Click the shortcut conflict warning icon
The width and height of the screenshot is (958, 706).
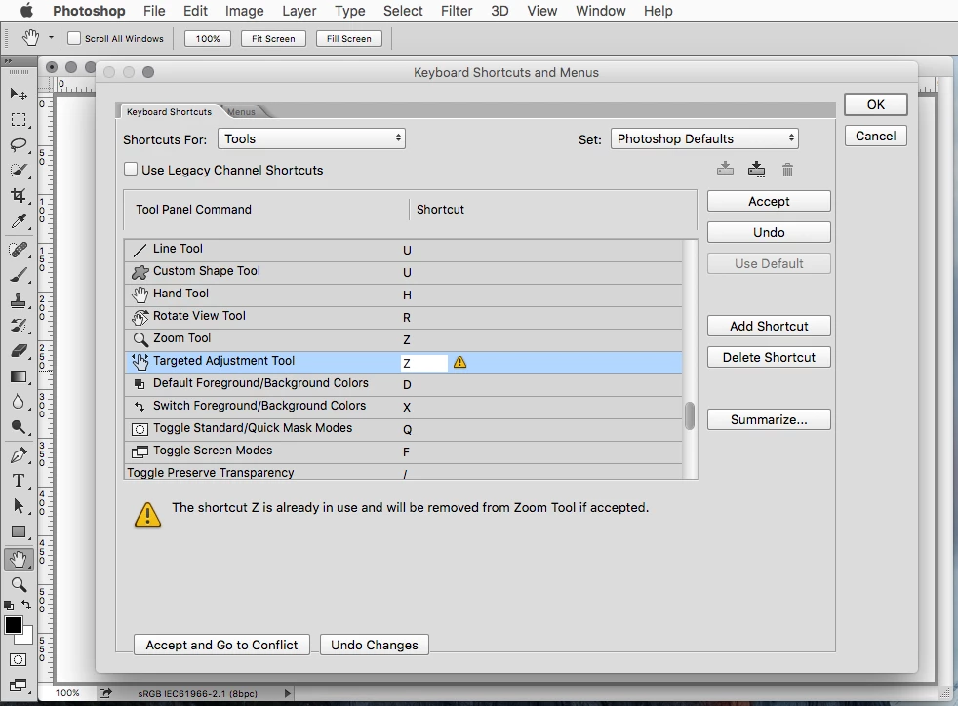[460, 362]
